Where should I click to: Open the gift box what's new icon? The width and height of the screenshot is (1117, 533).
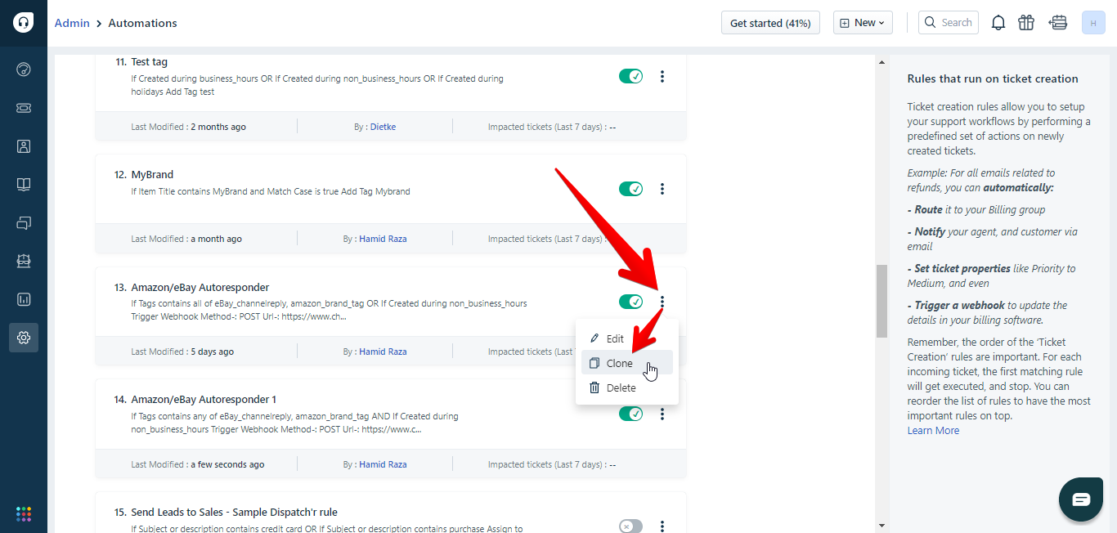pyautogui.click(x=1026, y=23)
